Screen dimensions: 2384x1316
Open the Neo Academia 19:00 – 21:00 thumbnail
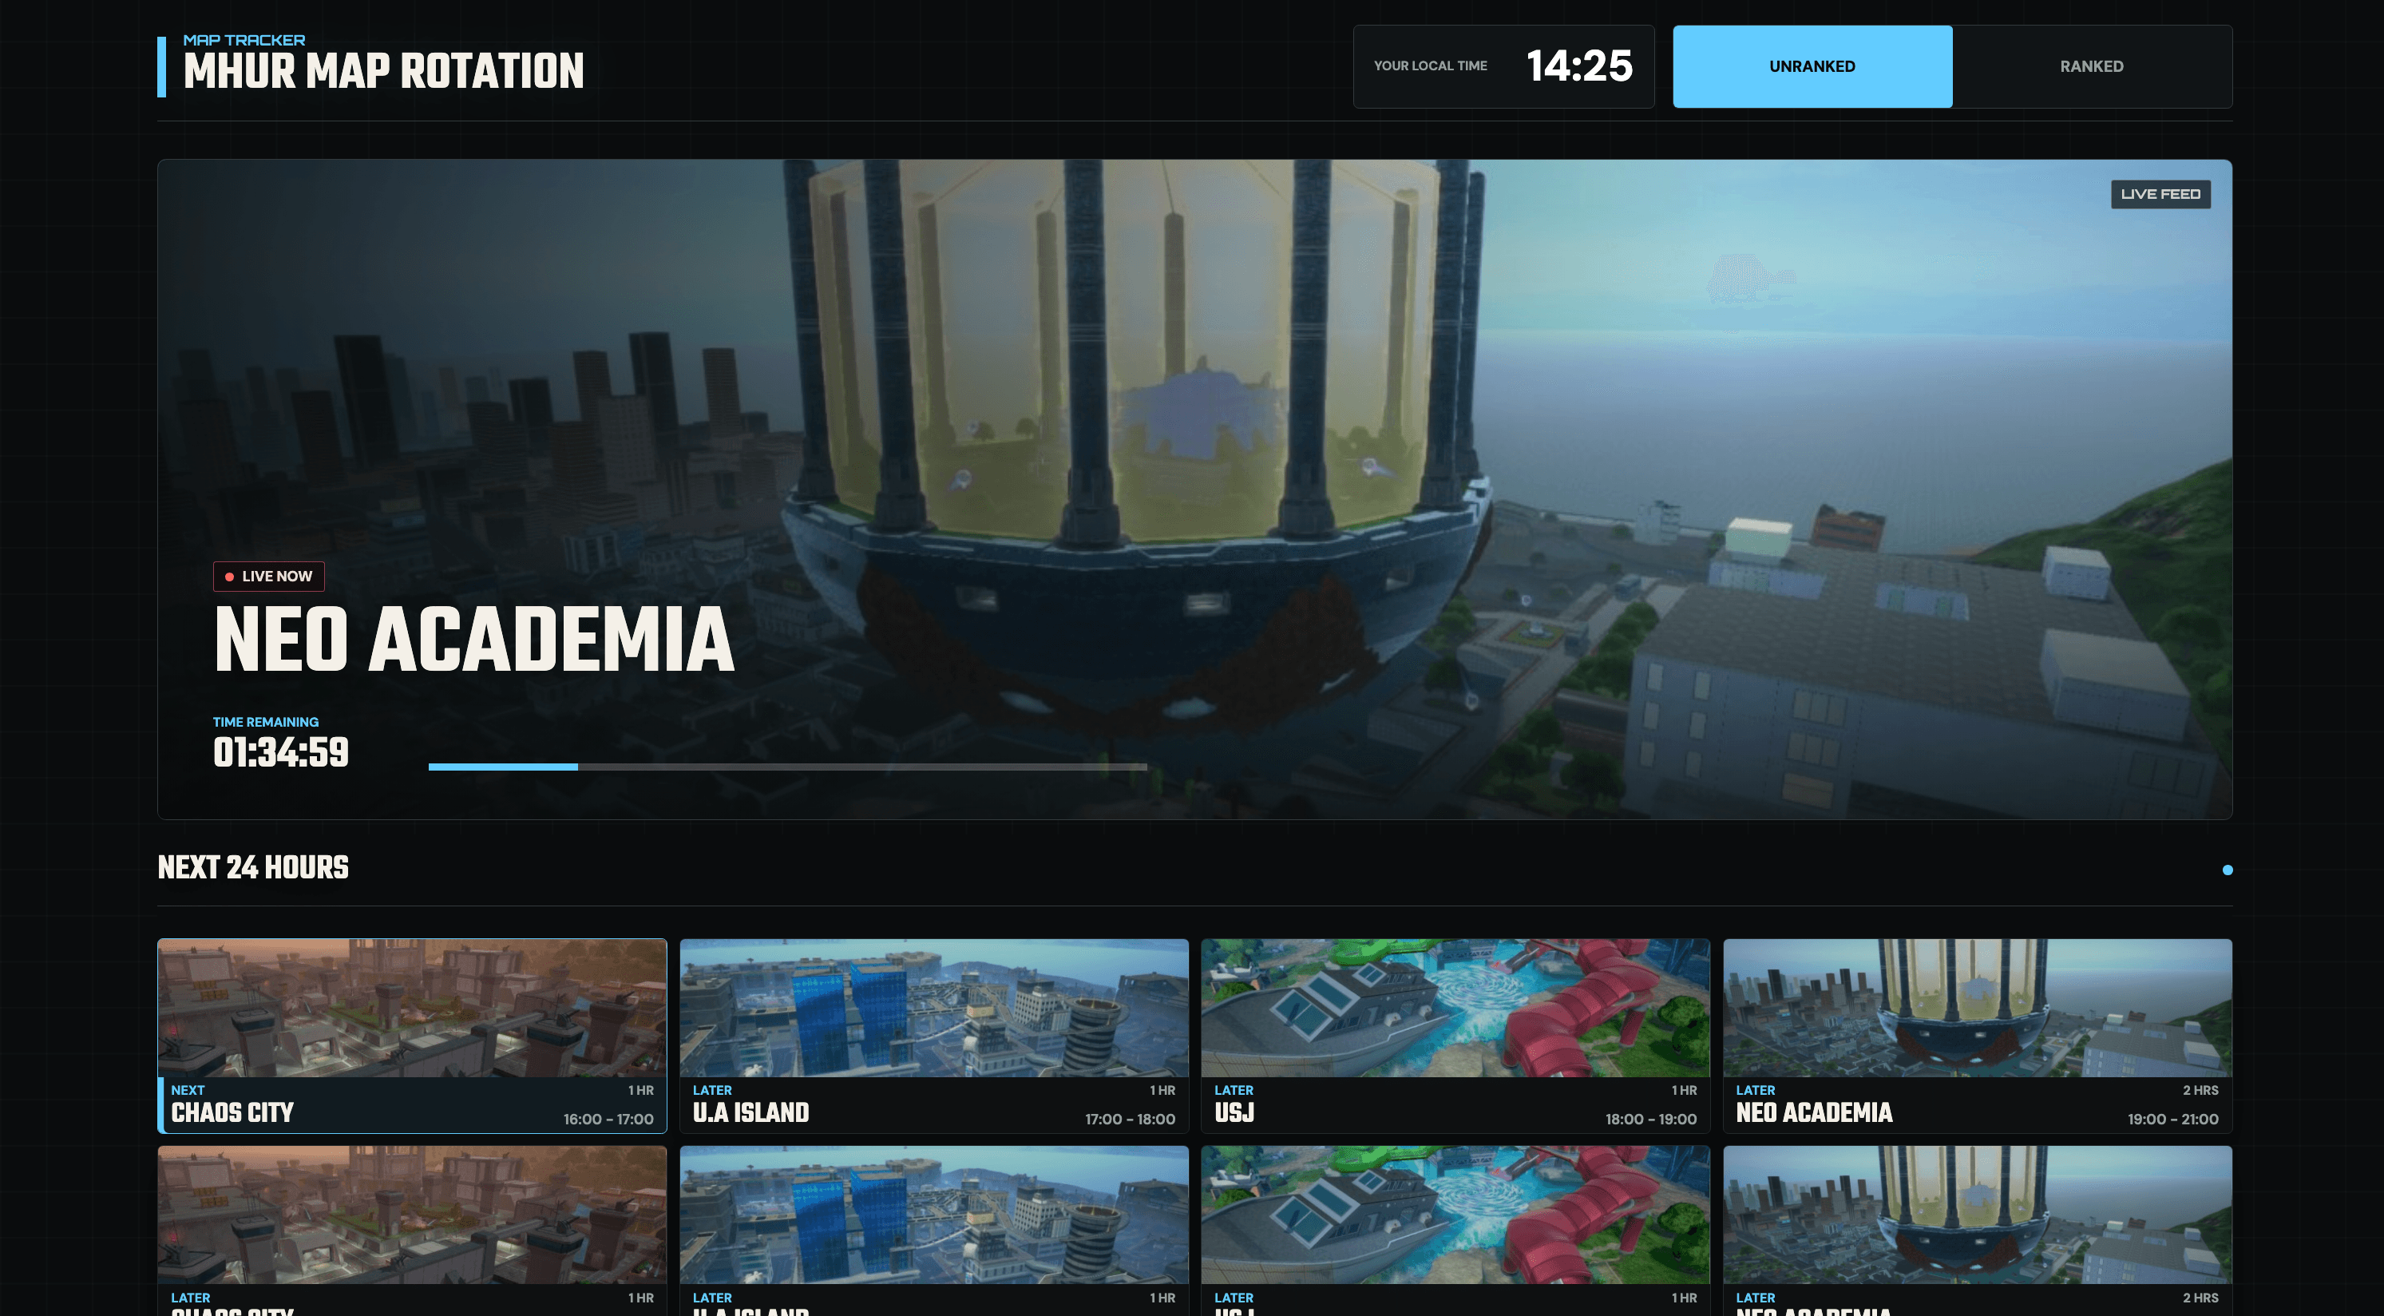1977,1008
